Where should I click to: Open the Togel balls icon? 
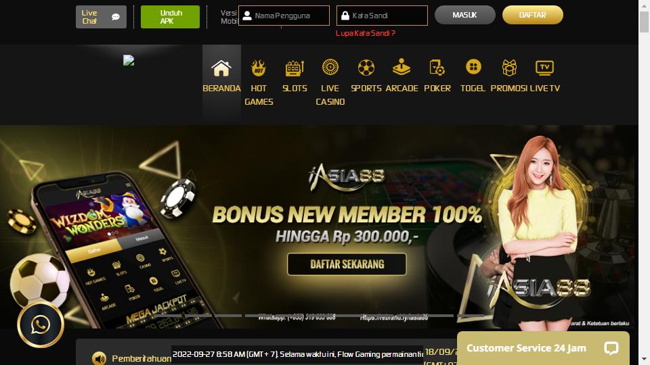(473, 67)
